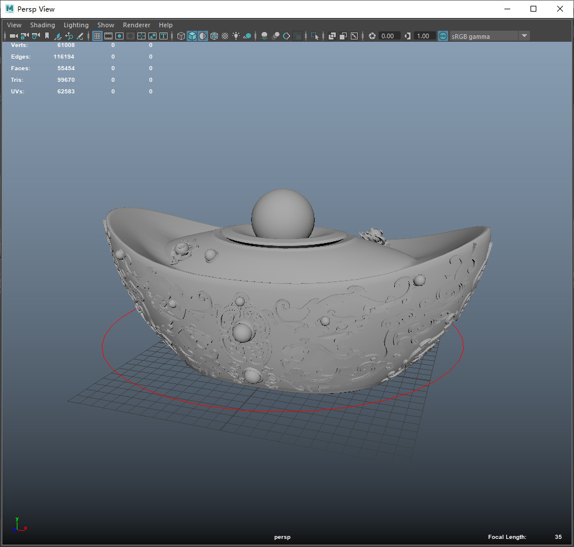Open the sRGB gamma view transform dropdown

(489, 36)
